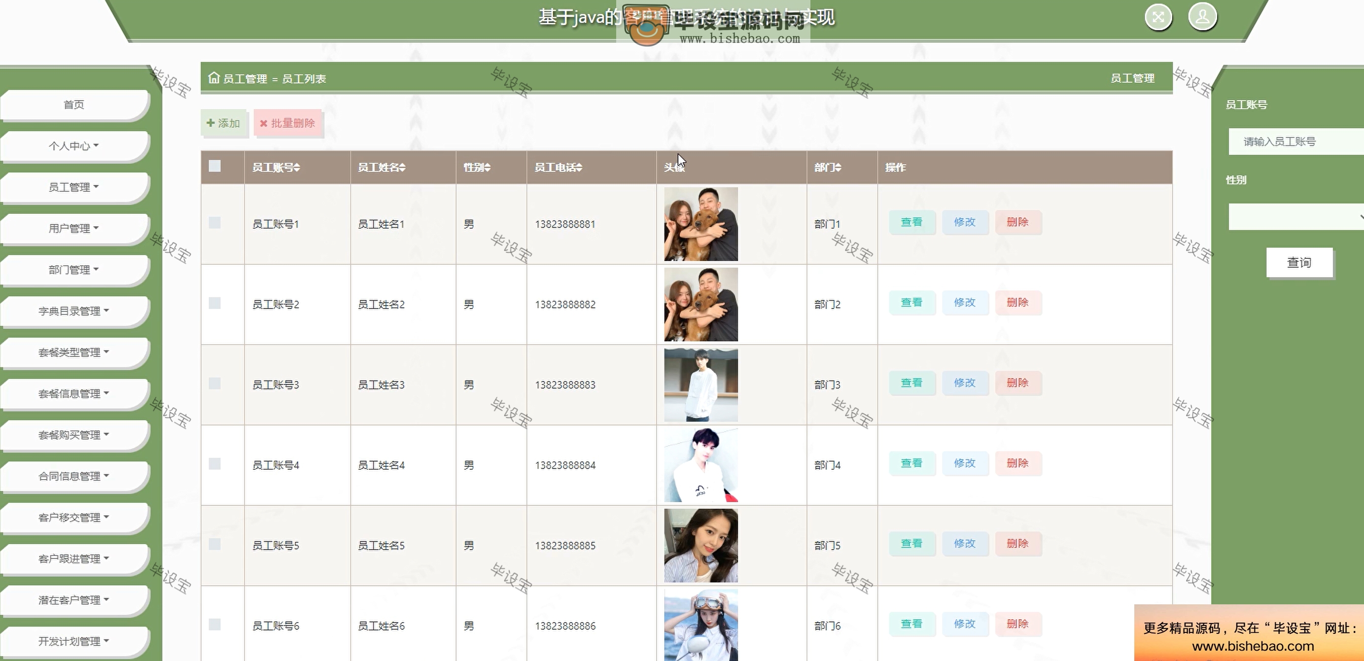Check the row checkbox for 员工账号2

click(214, 303)
